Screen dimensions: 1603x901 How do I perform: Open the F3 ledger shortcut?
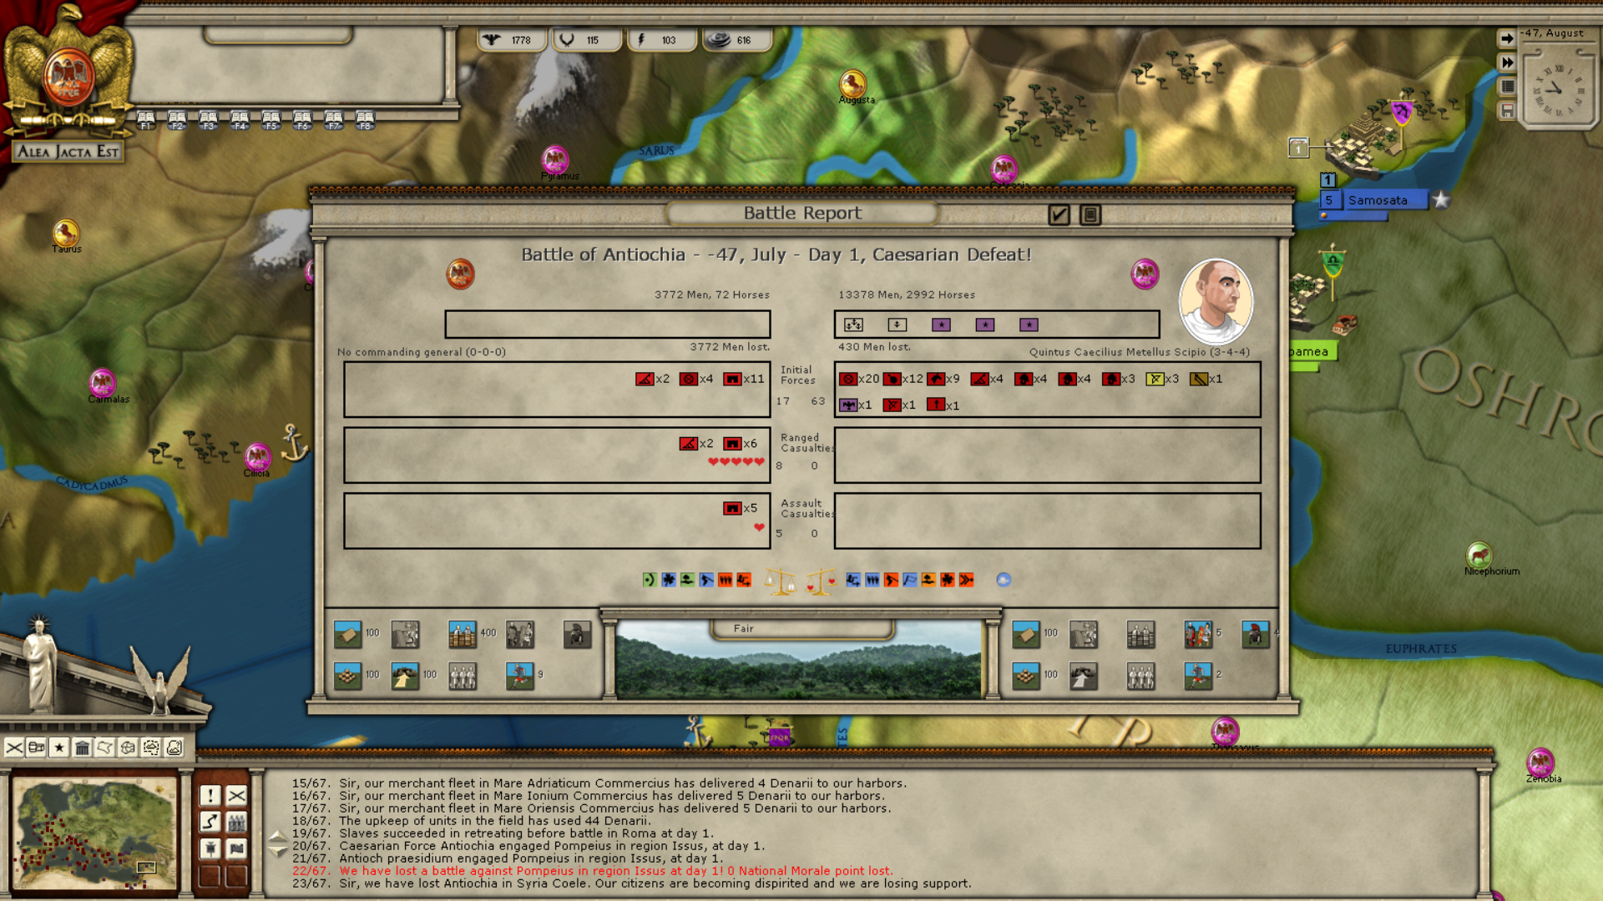208,120
